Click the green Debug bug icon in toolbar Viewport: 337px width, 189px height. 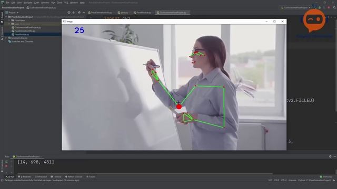coord(320,7)
